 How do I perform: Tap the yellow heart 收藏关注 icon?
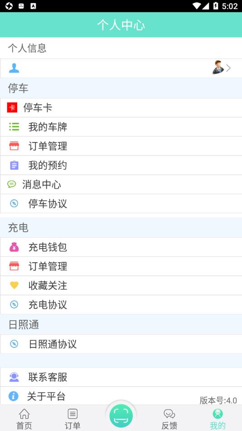click(14, 285)
